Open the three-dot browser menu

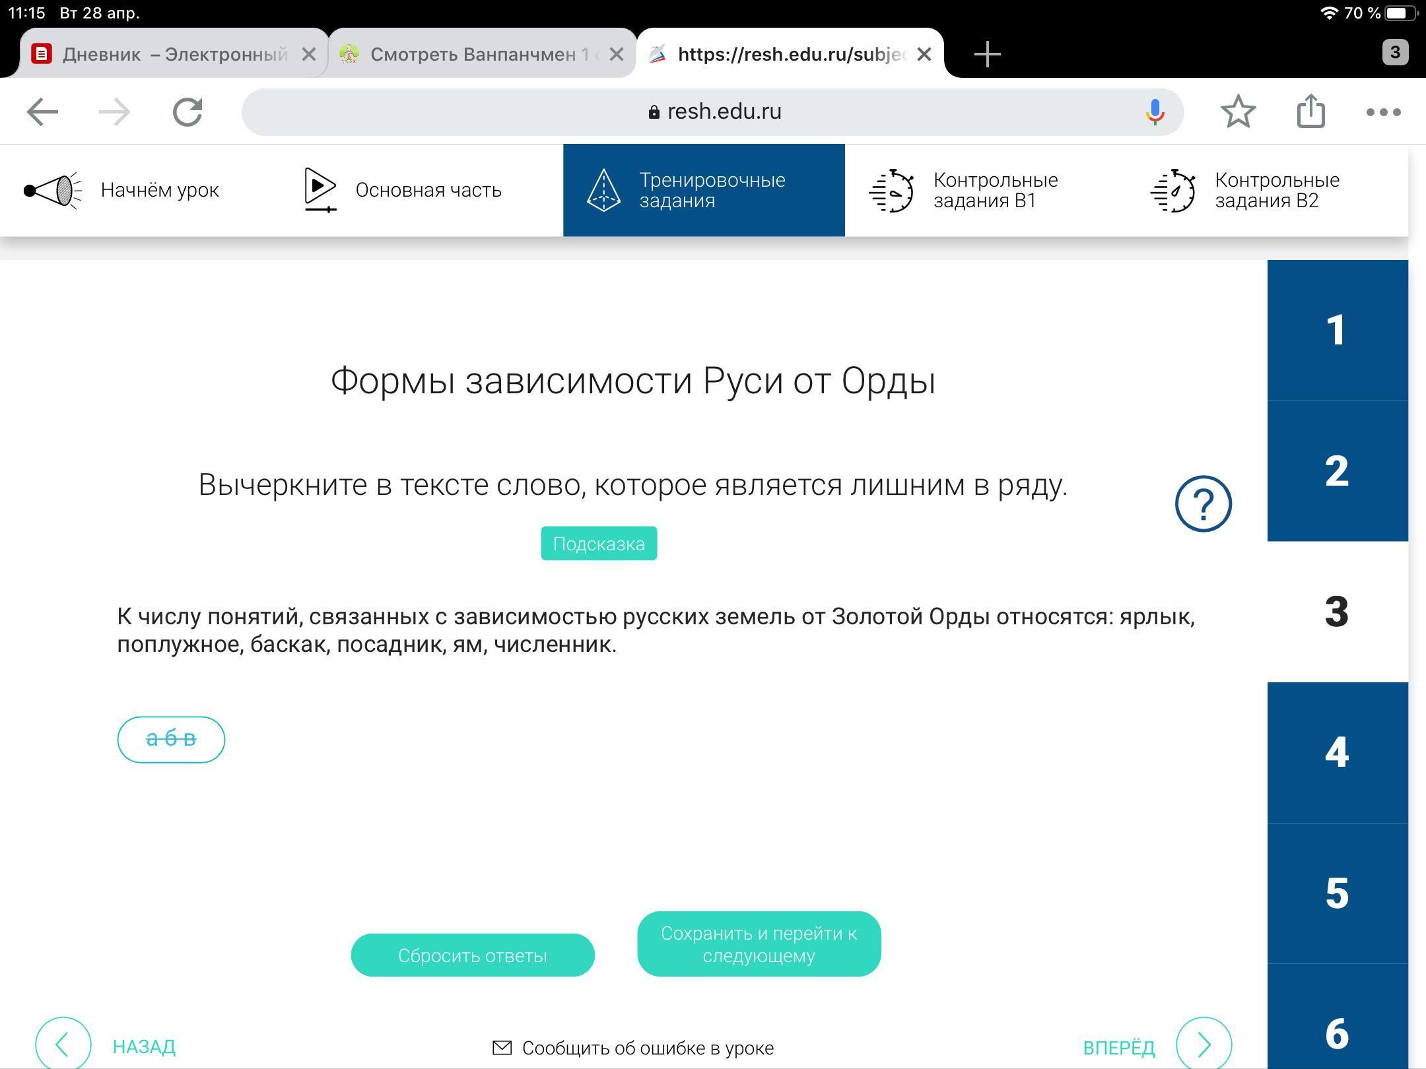coord(1383,112)
